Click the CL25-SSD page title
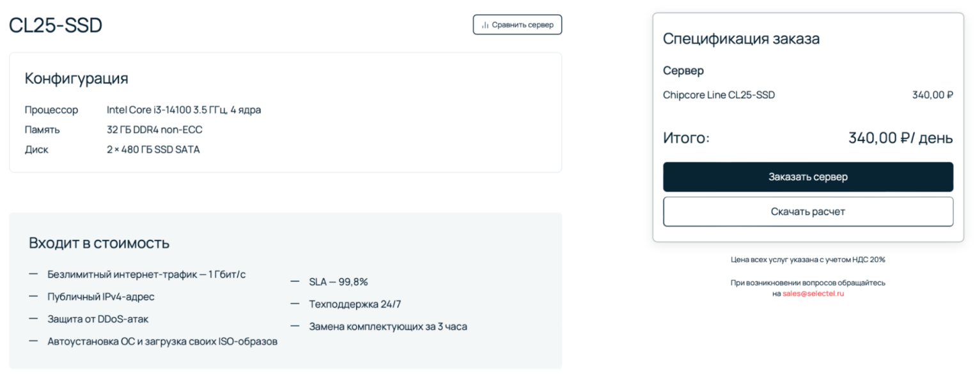975x379 pixels. pos(56,26)
